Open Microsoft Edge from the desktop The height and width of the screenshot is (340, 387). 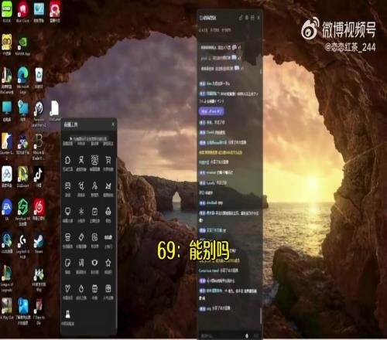tap(22, 76)
